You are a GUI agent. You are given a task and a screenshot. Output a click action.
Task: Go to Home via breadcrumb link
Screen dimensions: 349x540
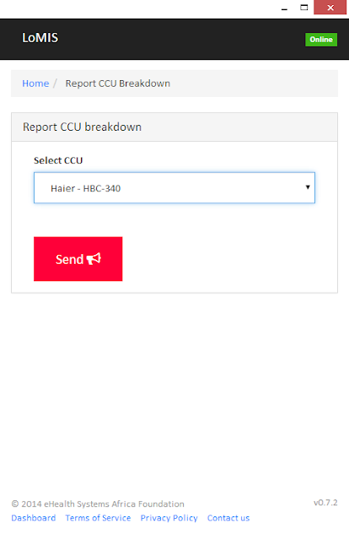pos(35,84)
